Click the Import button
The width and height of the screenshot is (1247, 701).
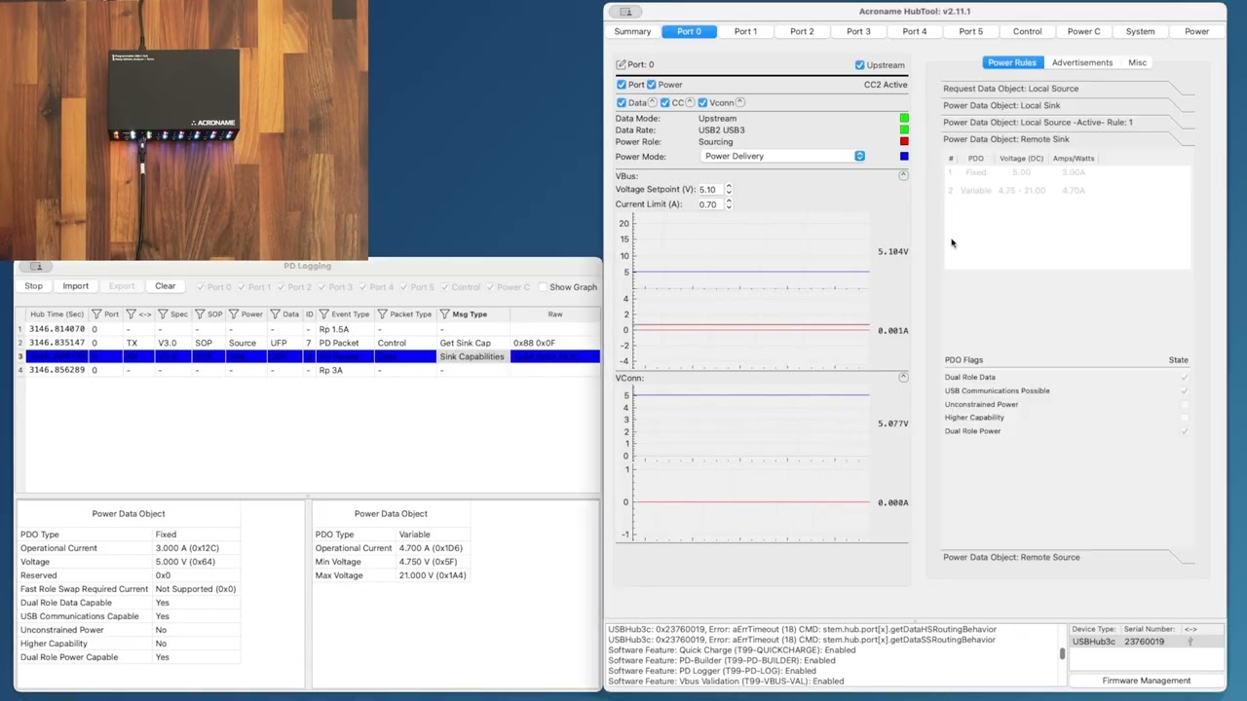pos(75,286)
